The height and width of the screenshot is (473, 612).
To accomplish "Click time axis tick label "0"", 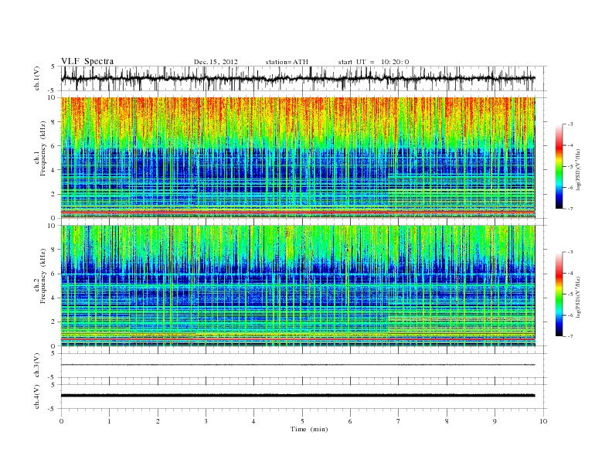I will click(x=61, y=421).
